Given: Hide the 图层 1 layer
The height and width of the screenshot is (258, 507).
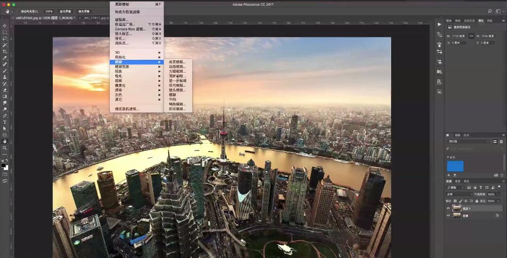Looking at the screenshot, I should 448,208.
